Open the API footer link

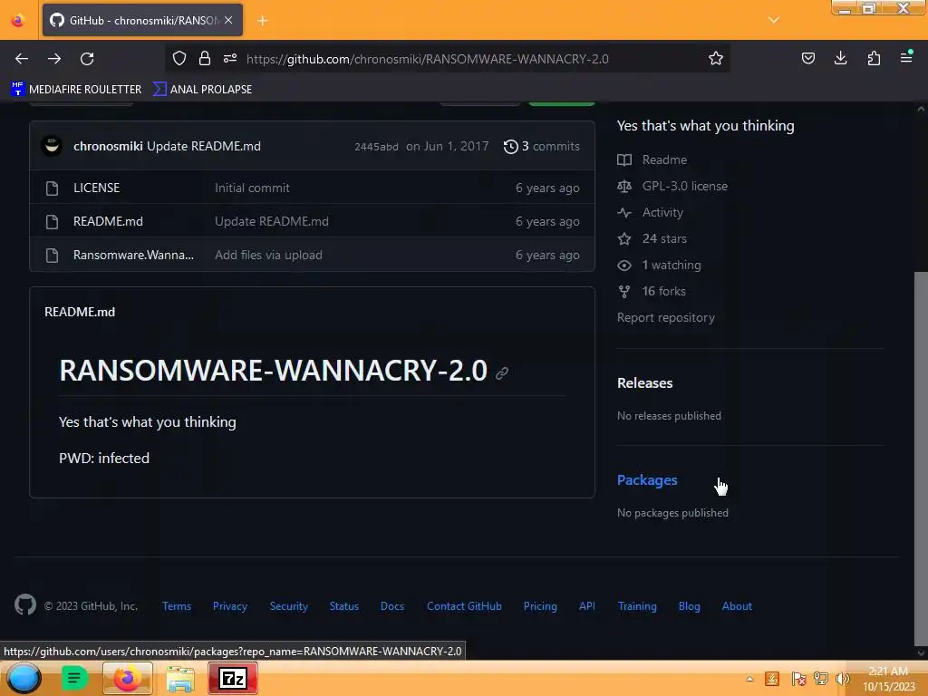[587, 606]
